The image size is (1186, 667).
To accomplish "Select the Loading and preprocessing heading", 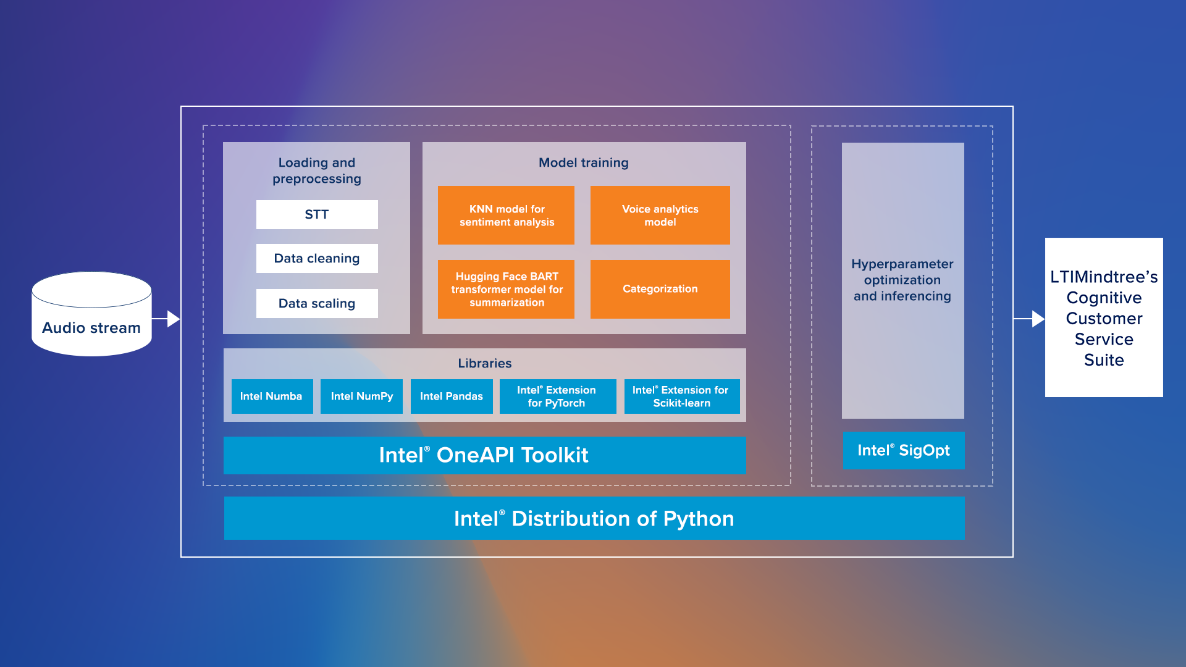I will click(x=317, y=170).
